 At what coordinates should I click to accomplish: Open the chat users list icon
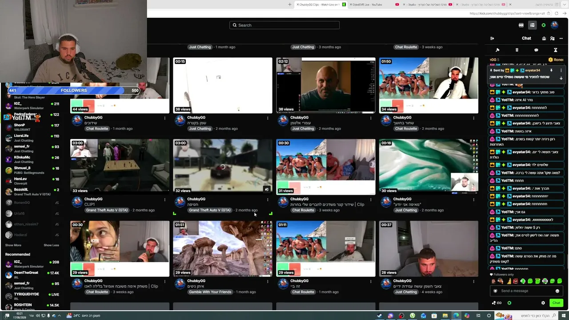pos(553,38)
